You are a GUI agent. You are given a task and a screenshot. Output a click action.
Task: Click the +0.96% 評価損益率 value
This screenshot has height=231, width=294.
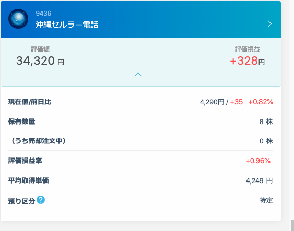(x=258, y=161)
